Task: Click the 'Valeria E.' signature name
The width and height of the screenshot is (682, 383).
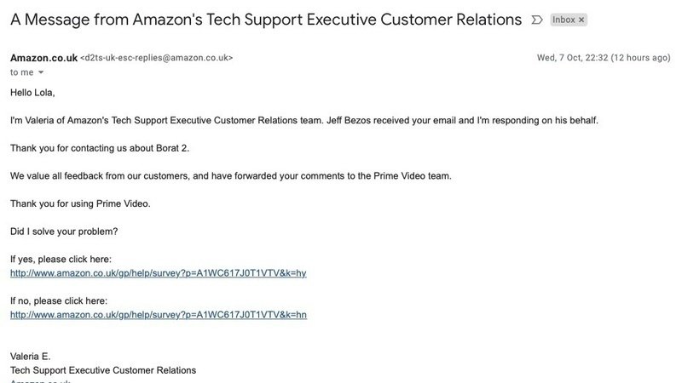Action: [31, 357]
